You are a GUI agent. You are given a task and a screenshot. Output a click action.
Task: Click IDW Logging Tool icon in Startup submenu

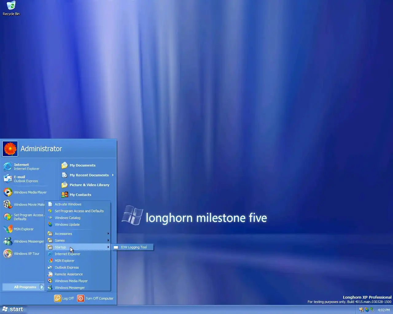(116, 247)
